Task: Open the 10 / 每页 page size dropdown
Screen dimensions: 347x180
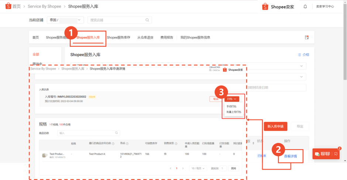Action: 198,168
